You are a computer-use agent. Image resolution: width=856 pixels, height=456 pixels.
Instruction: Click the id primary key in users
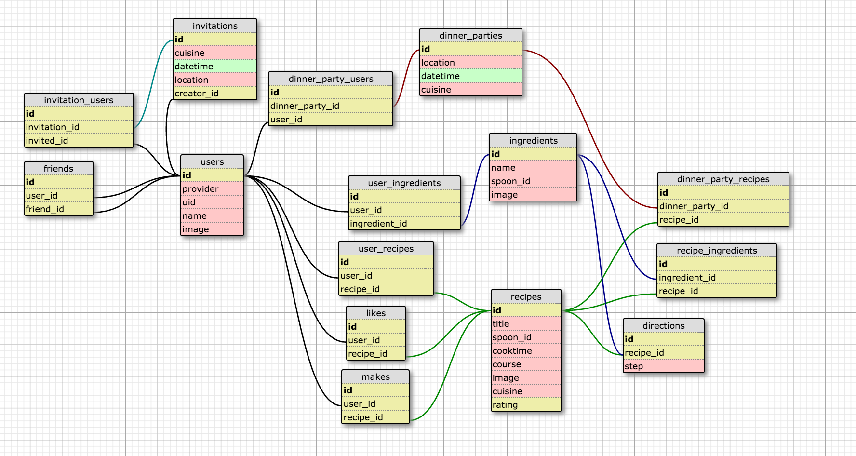(212, 175)
